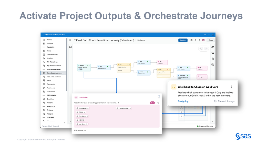Image resolution: width=256 pixels, height=144 pixels.
Task: Open the Engaged with Email split menu
Action: pyautogui.click(x=129, y=64)
